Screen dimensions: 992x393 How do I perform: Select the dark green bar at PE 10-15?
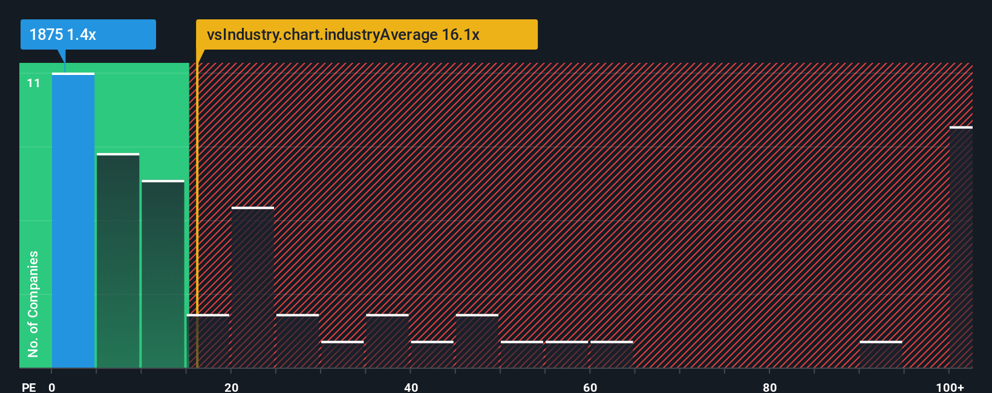click(x=163, y=274)
